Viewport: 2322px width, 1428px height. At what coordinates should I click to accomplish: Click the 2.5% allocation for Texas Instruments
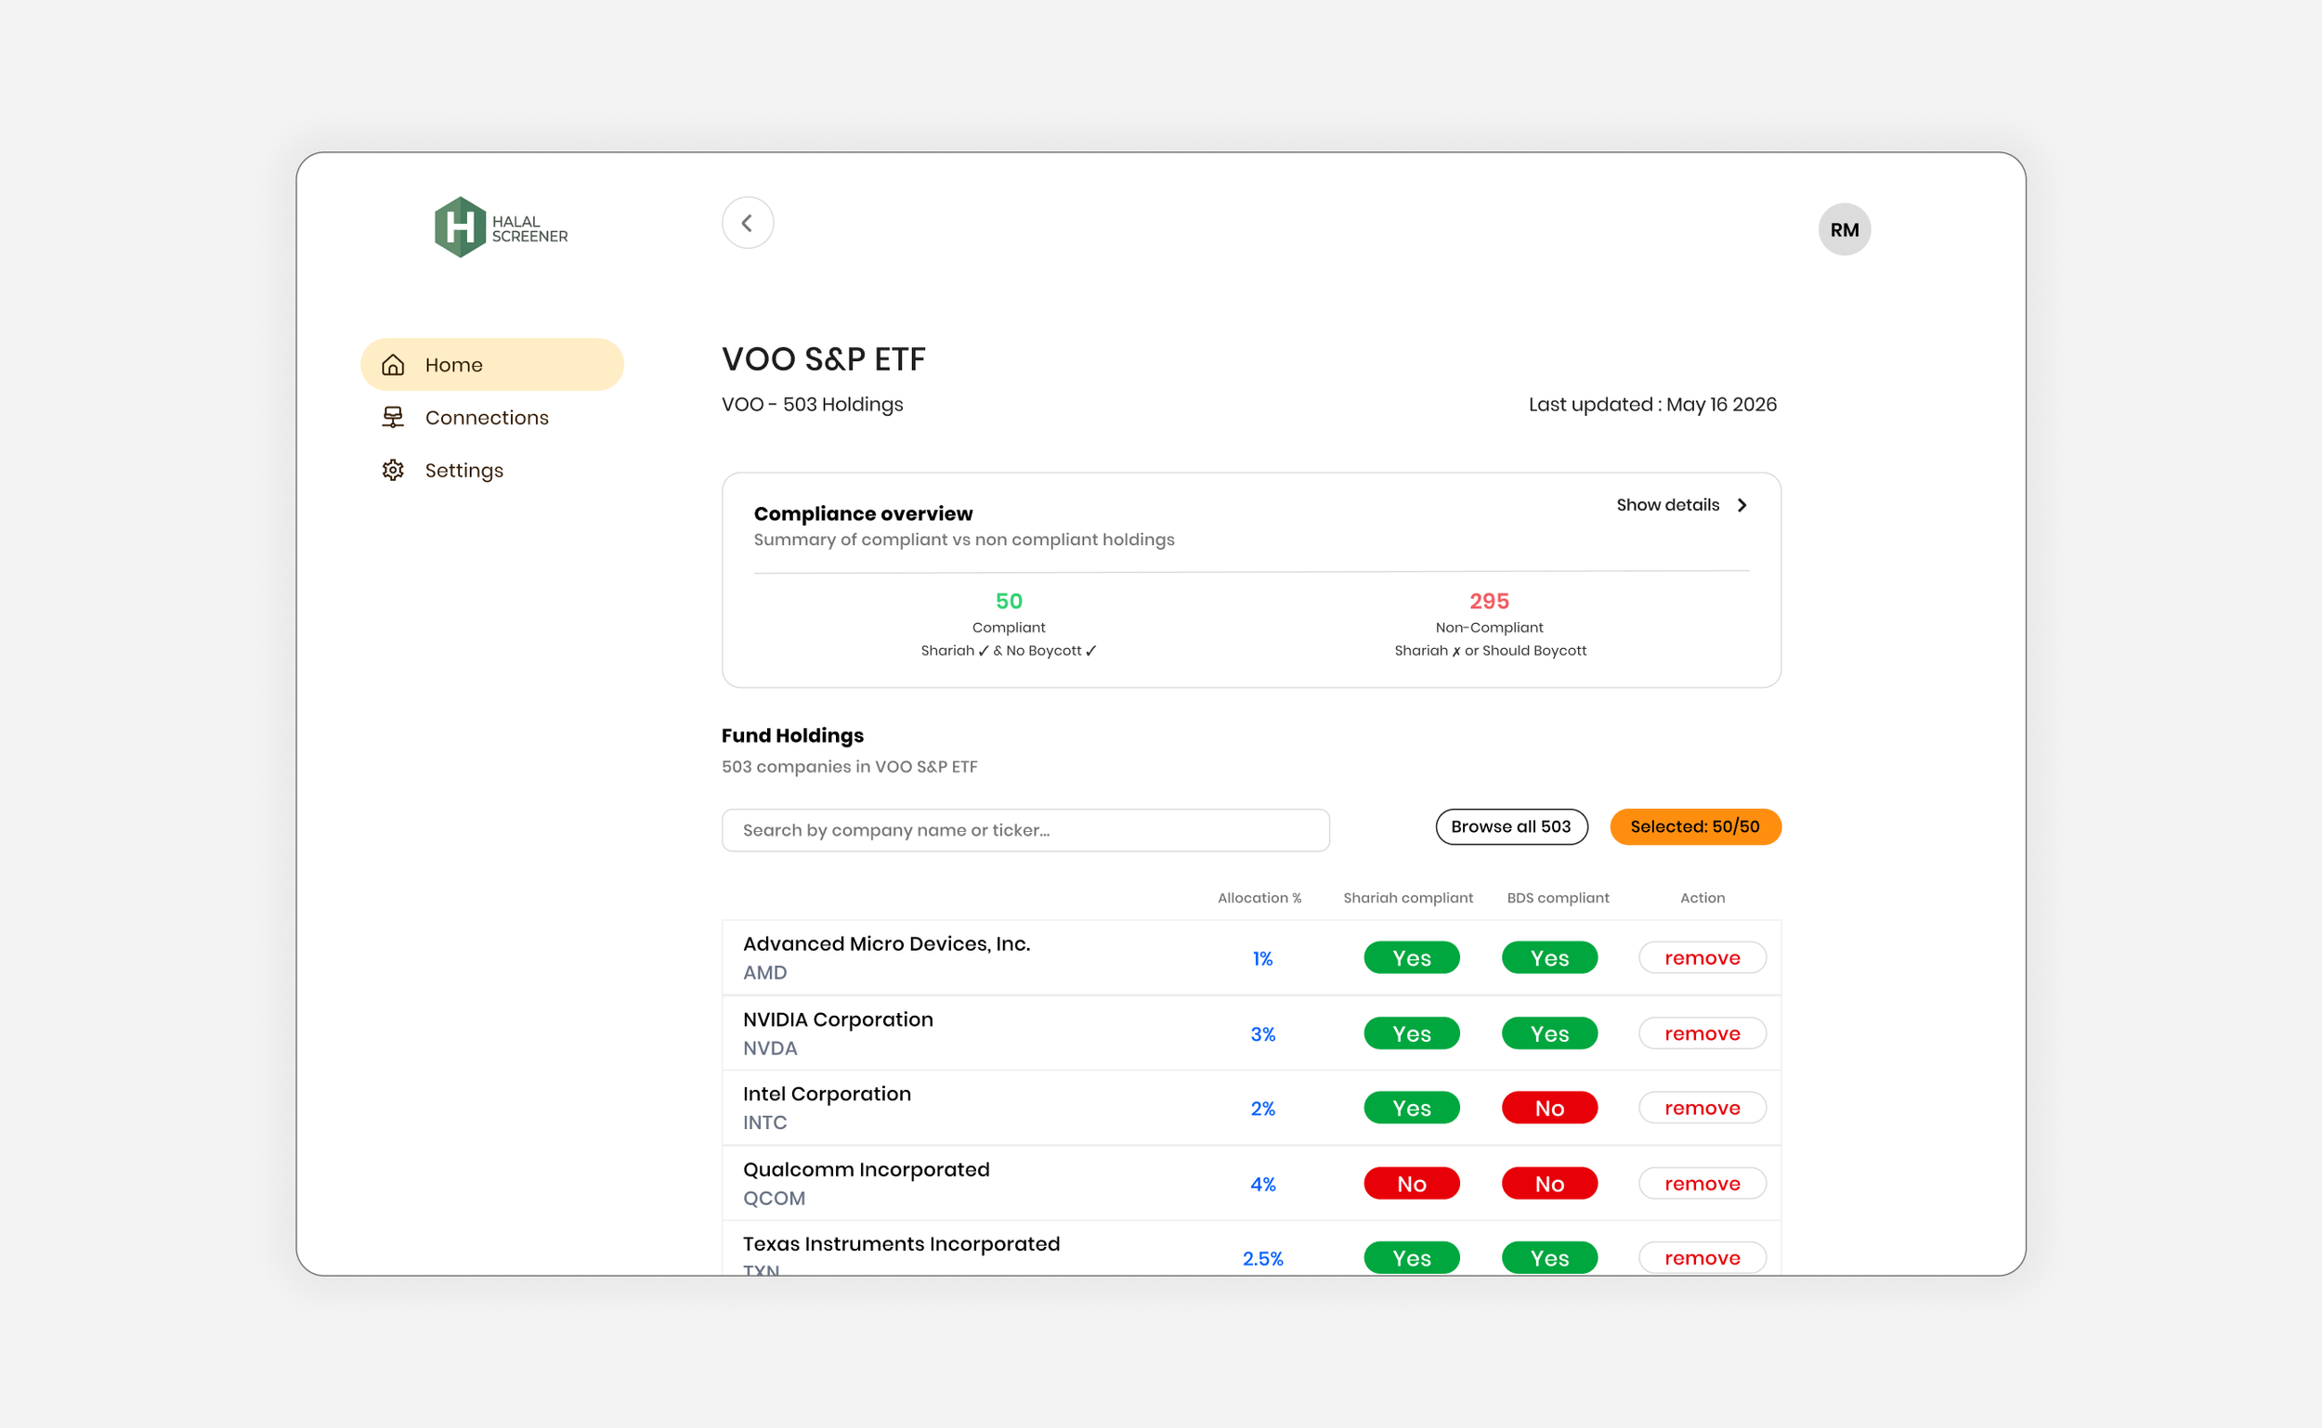tap(1262, 1259)
